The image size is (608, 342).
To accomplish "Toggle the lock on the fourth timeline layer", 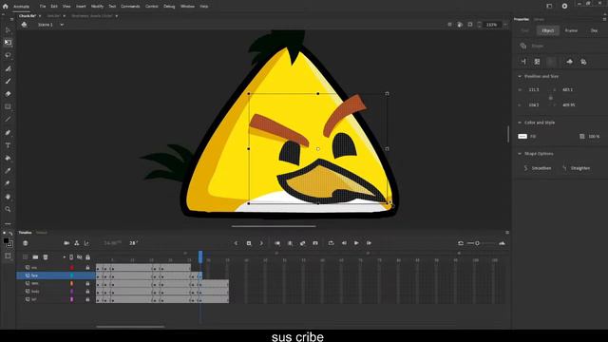I will point(87,292).
